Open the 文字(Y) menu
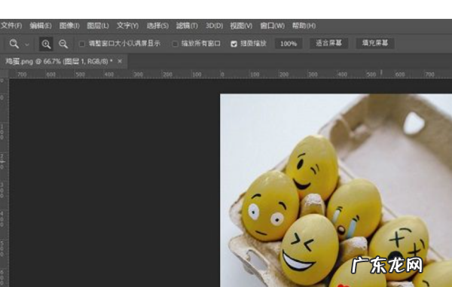This screenshot has width=452, height=287. (x=127, y=26)
